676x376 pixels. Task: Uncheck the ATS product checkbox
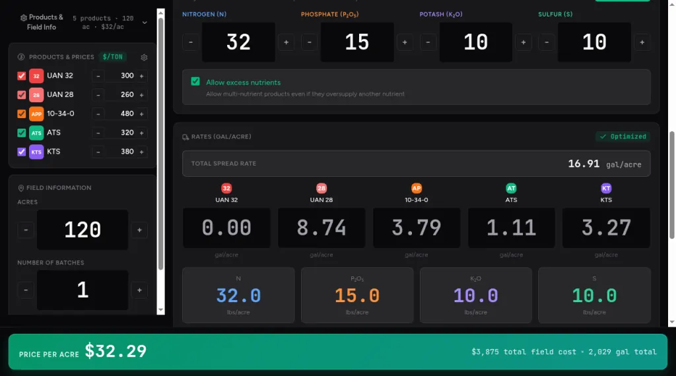[x=22, y=133]
